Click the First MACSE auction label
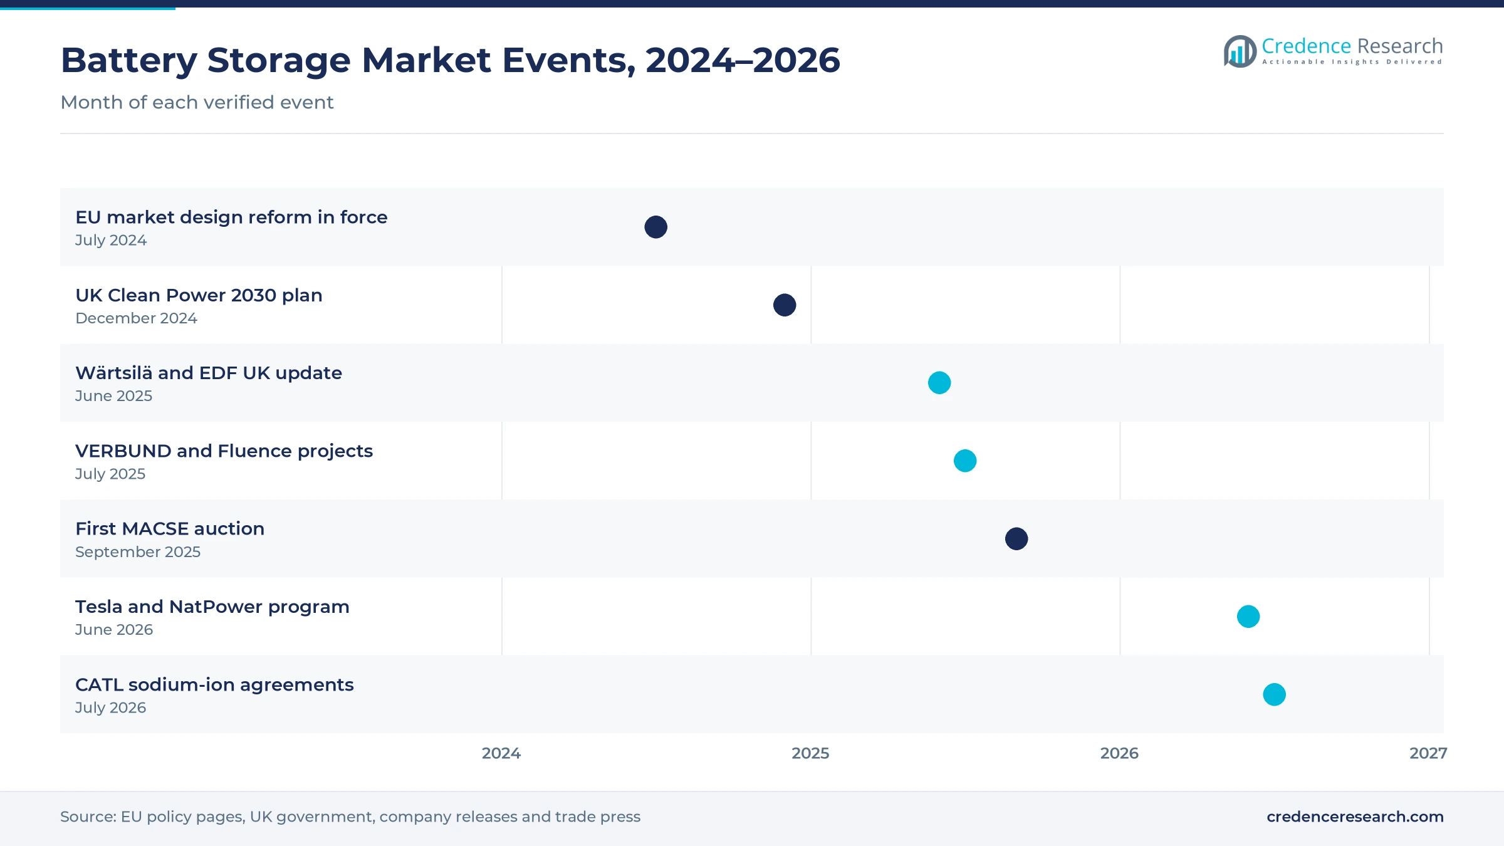The image size is (1504, 846). pos(170,529)
